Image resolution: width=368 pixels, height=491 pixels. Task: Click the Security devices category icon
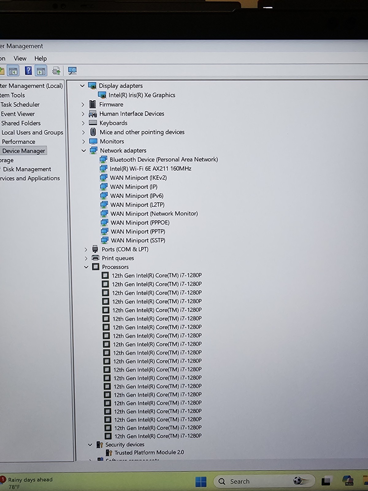coord(100,444)
